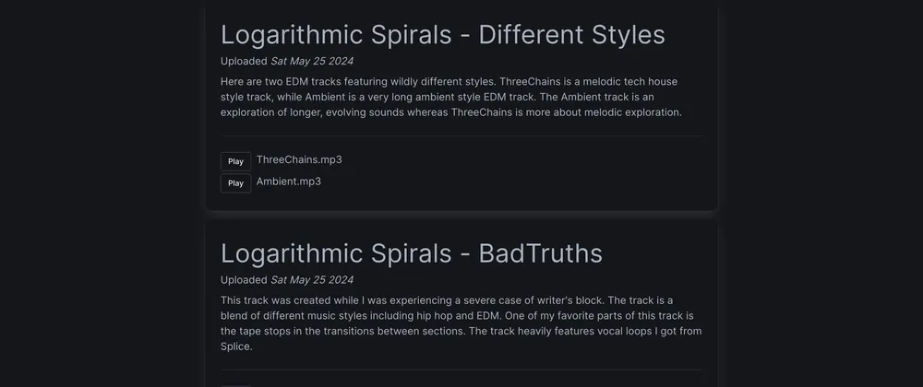The height and width of the screenshot is (387, 923).
Task: Select the "Logarithmic Spirals - Different Styles" heading
Action: click(x=442, y=35)
